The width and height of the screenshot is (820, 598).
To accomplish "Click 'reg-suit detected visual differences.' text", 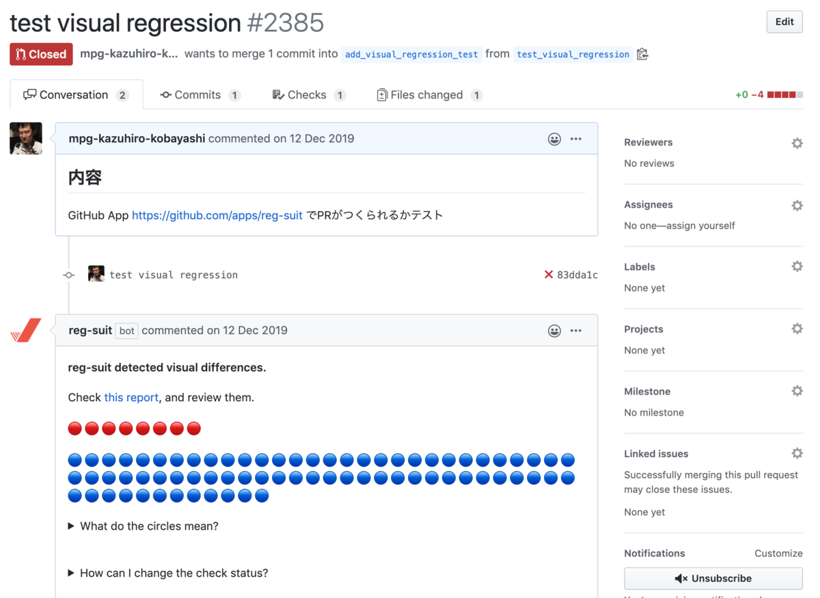I will [167, 367].
